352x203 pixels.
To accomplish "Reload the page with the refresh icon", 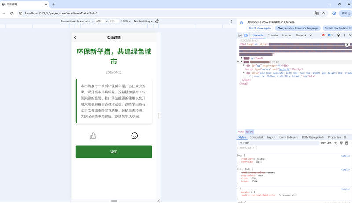I will (x=11, y=14).
